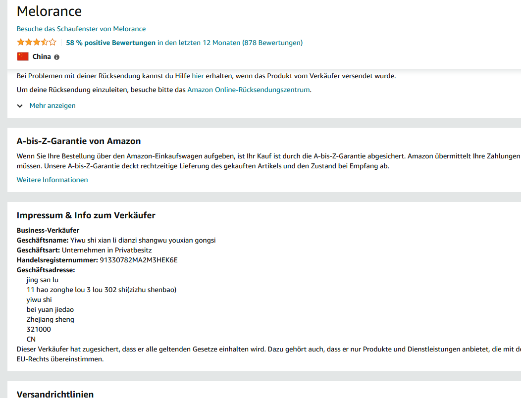Click the 'Geschäftsadresse:' label
Image resolution: width=521 pixels, height=398 pixels.
point(46,270)
